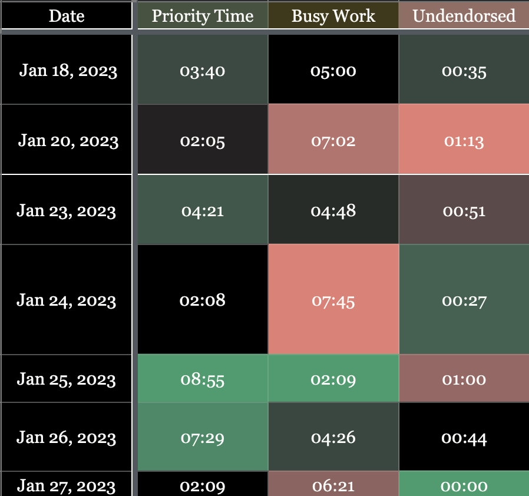Click the 01:00 Undendorsed cell
Image resolution: width=529 pixels, height=496 pixels.
point(464,379)
